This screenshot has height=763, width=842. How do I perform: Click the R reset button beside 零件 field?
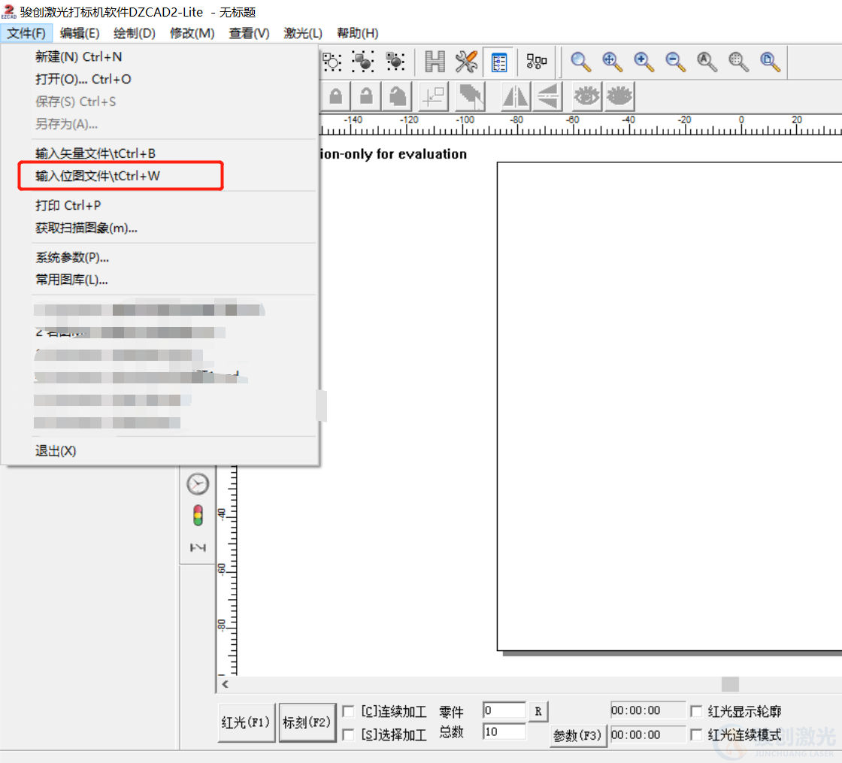(x=538, y=711)
